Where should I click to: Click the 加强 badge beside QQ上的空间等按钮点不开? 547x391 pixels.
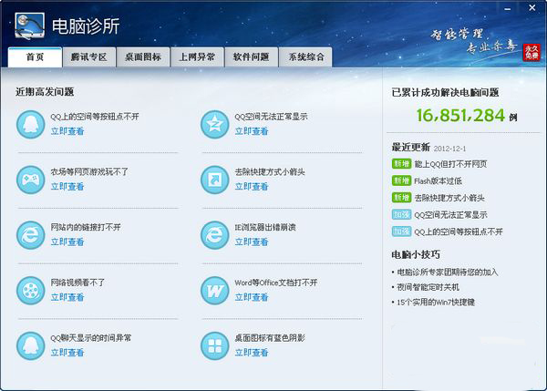401,232
